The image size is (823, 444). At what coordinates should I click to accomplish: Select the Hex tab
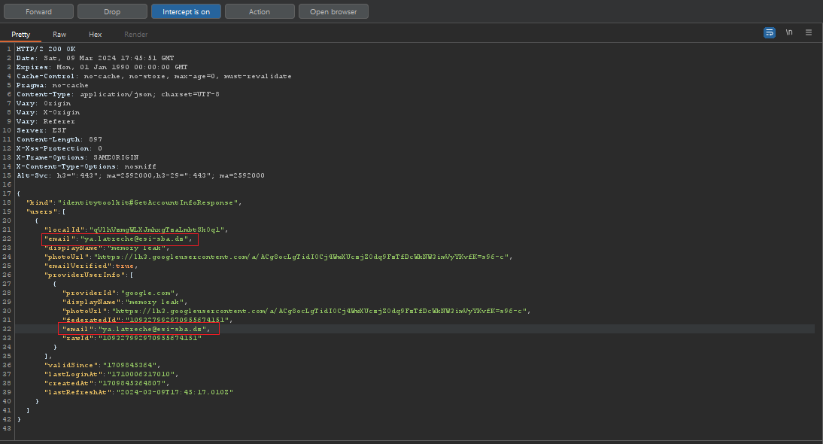coord(96,35)
